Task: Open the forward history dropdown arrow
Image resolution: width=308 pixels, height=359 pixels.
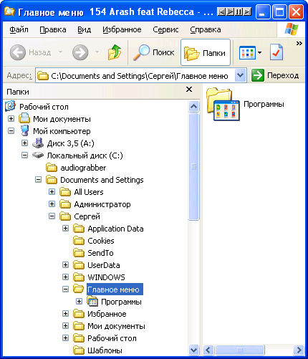Action: pyautogui.click(x=97, y=52)
